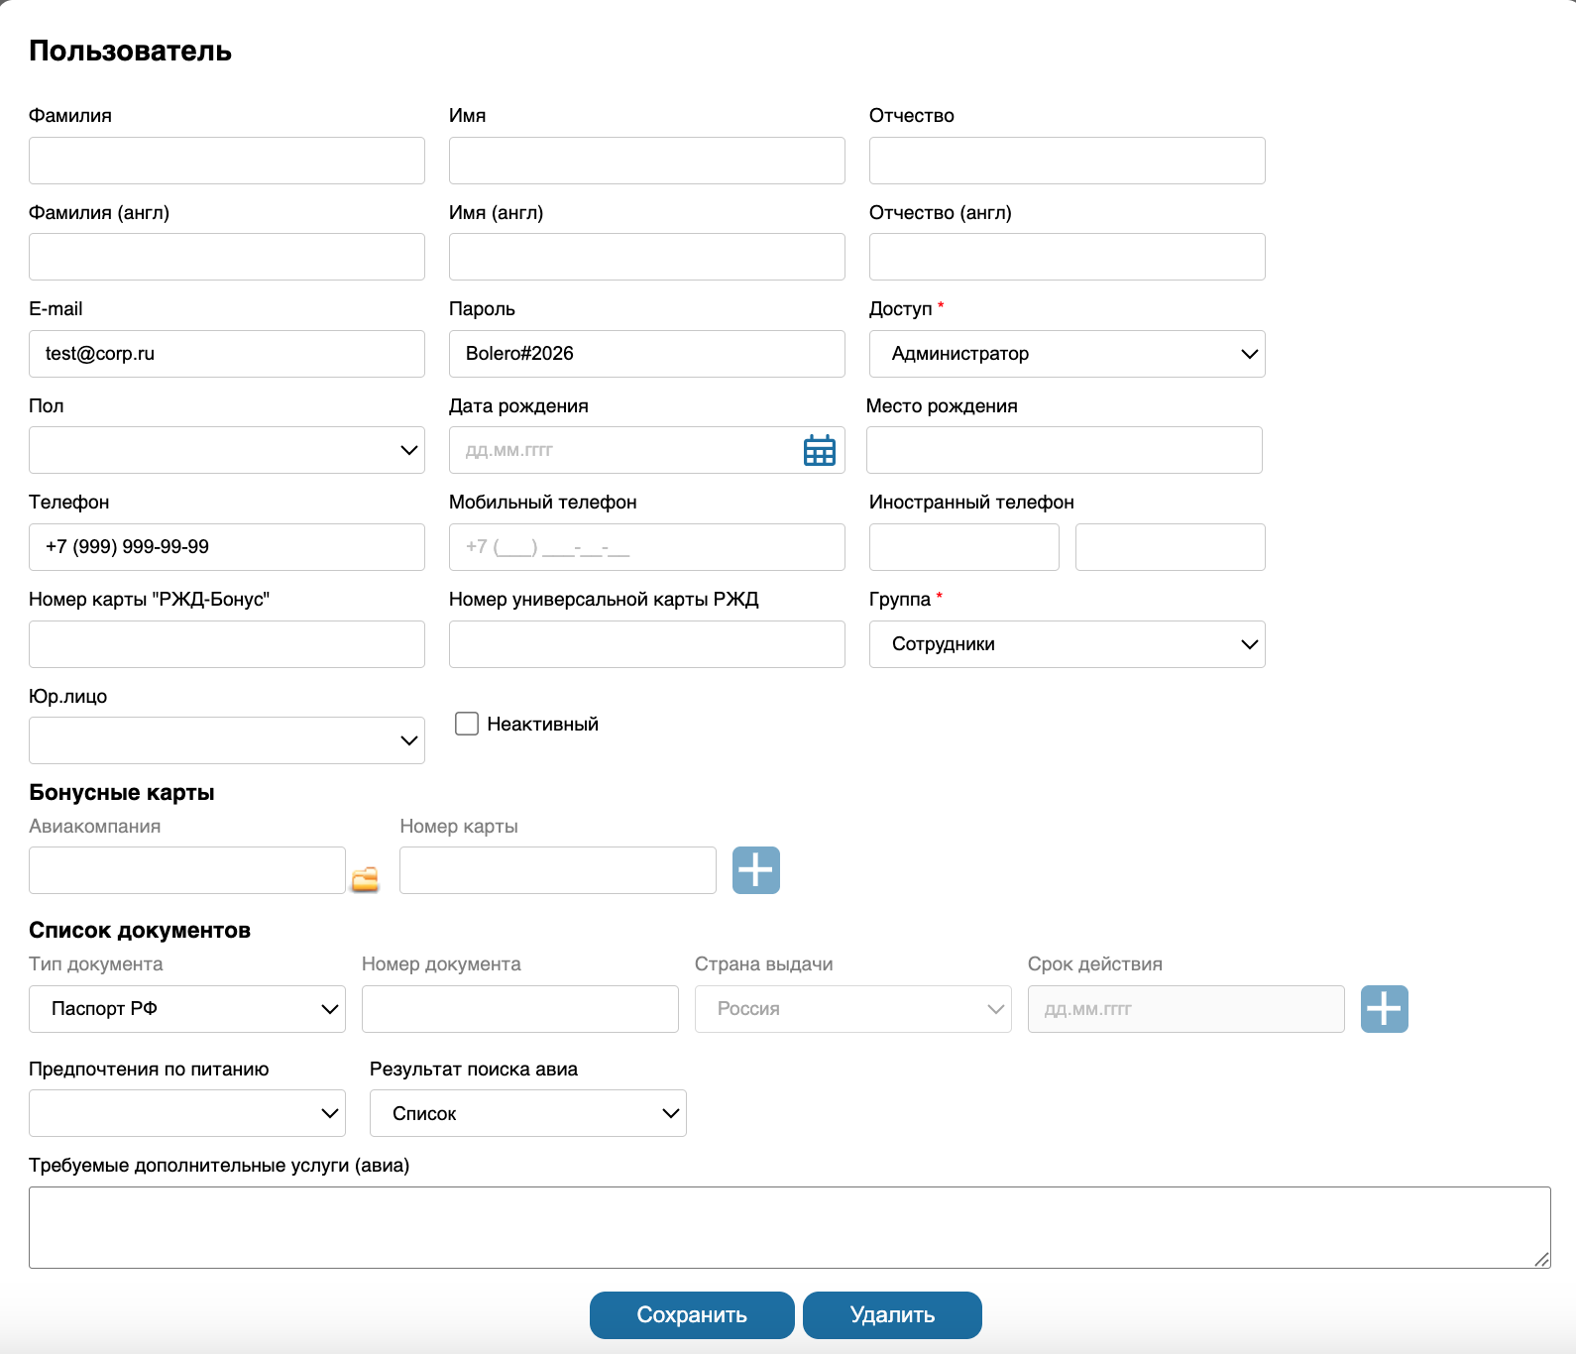
Task: Toggle the Неактивный checkbox
Action: point(467,724)
